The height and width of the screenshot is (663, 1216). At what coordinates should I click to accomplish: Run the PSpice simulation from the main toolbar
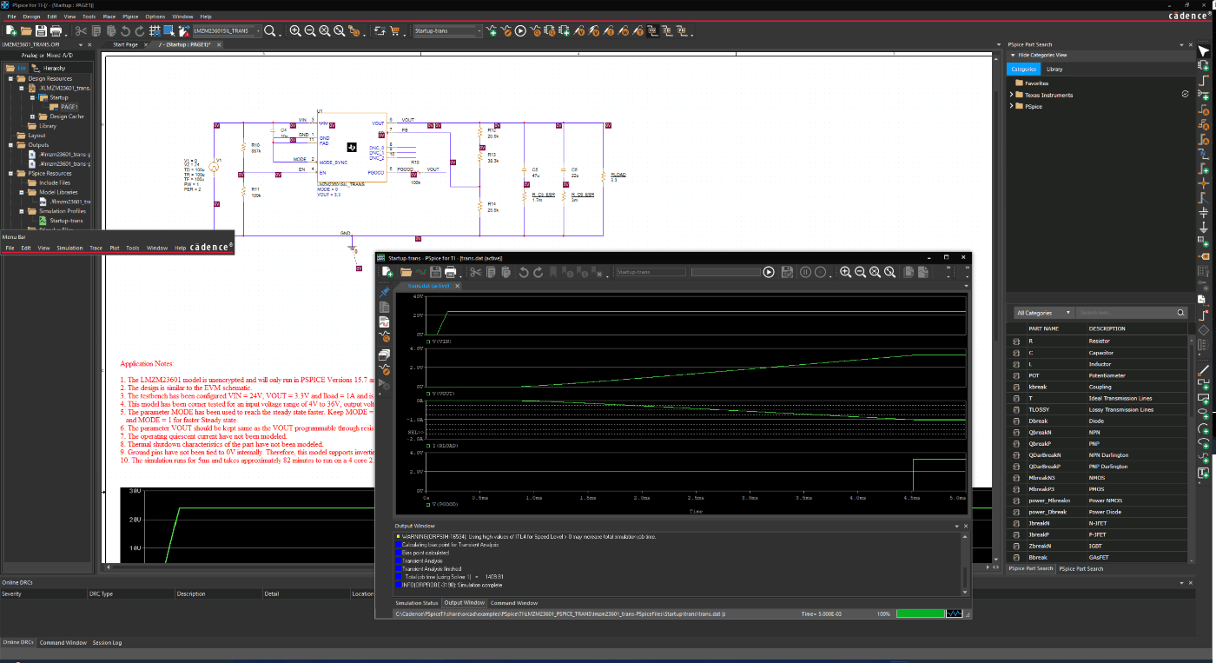pyautogui.click(x=520, y=30)
